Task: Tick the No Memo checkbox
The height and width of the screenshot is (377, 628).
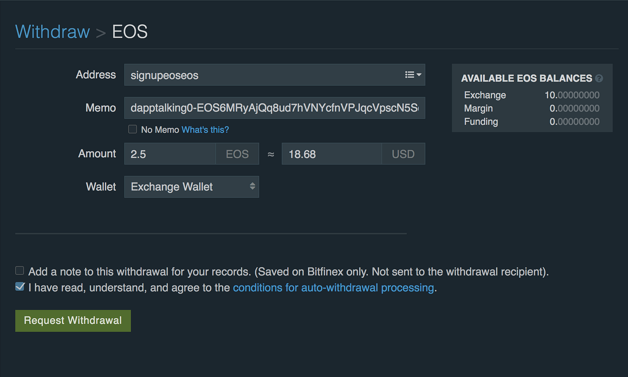Action: pos(133,129)
